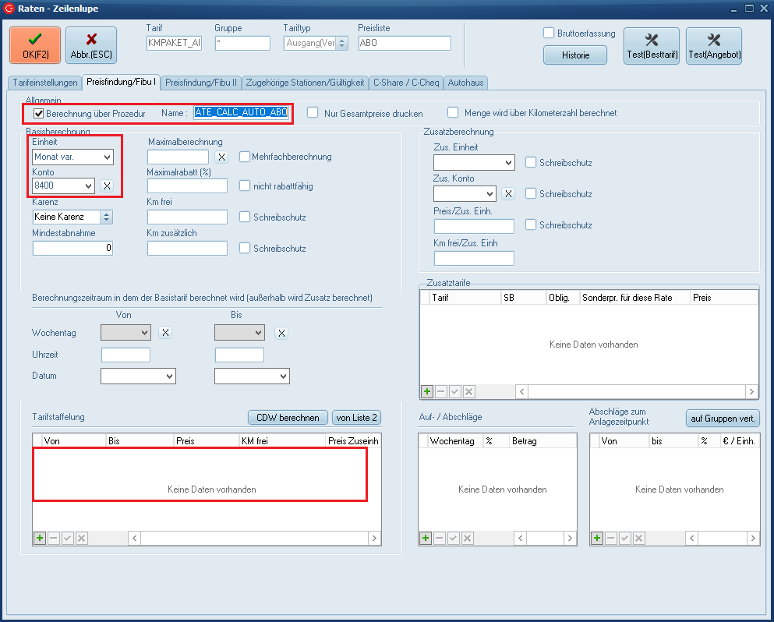Viewport: 774px width, 622px height.
Task: Clear Maximalberechnung with the X icon
Action: point(221,157)
